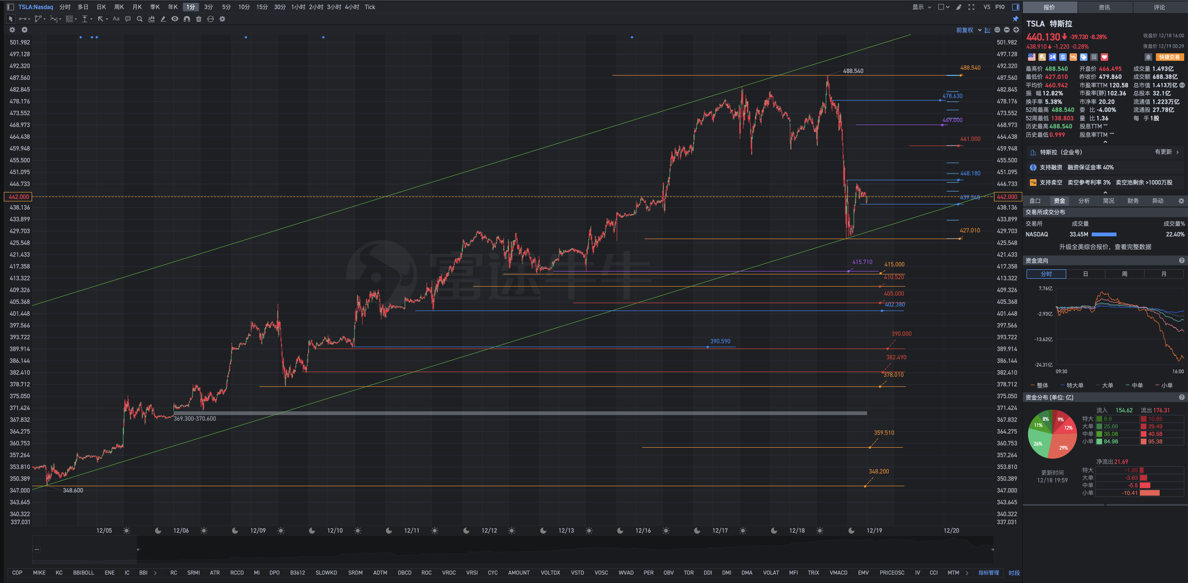Click the orange 快捷交易 button
This screenshot has width=1188, height=583.
pyautogui.click(x=1170, y=57)
